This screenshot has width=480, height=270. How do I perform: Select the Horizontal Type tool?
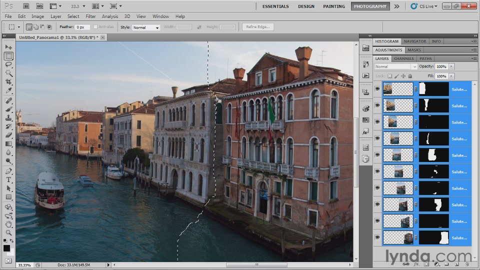tap(8, 179)
